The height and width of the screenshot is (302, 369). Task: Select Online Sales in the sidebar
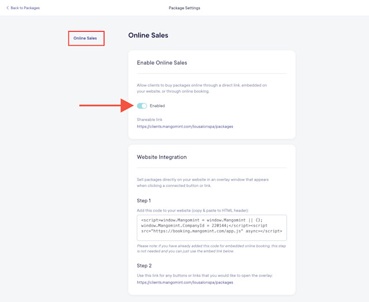tap(85, 38)
